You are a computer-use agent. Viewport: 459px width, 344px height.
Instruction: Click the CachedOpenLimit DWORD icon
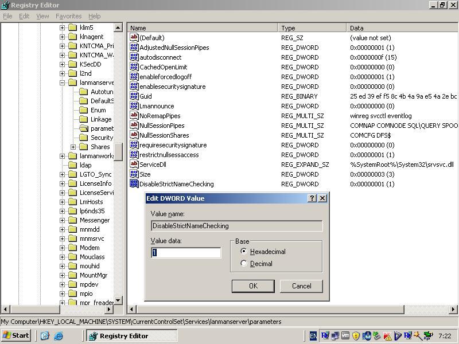[x=134, y=67]
